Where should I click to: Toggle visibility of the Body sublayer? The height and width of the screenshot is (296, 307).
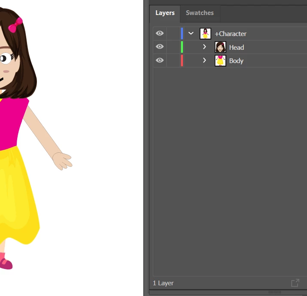point(160,60)
